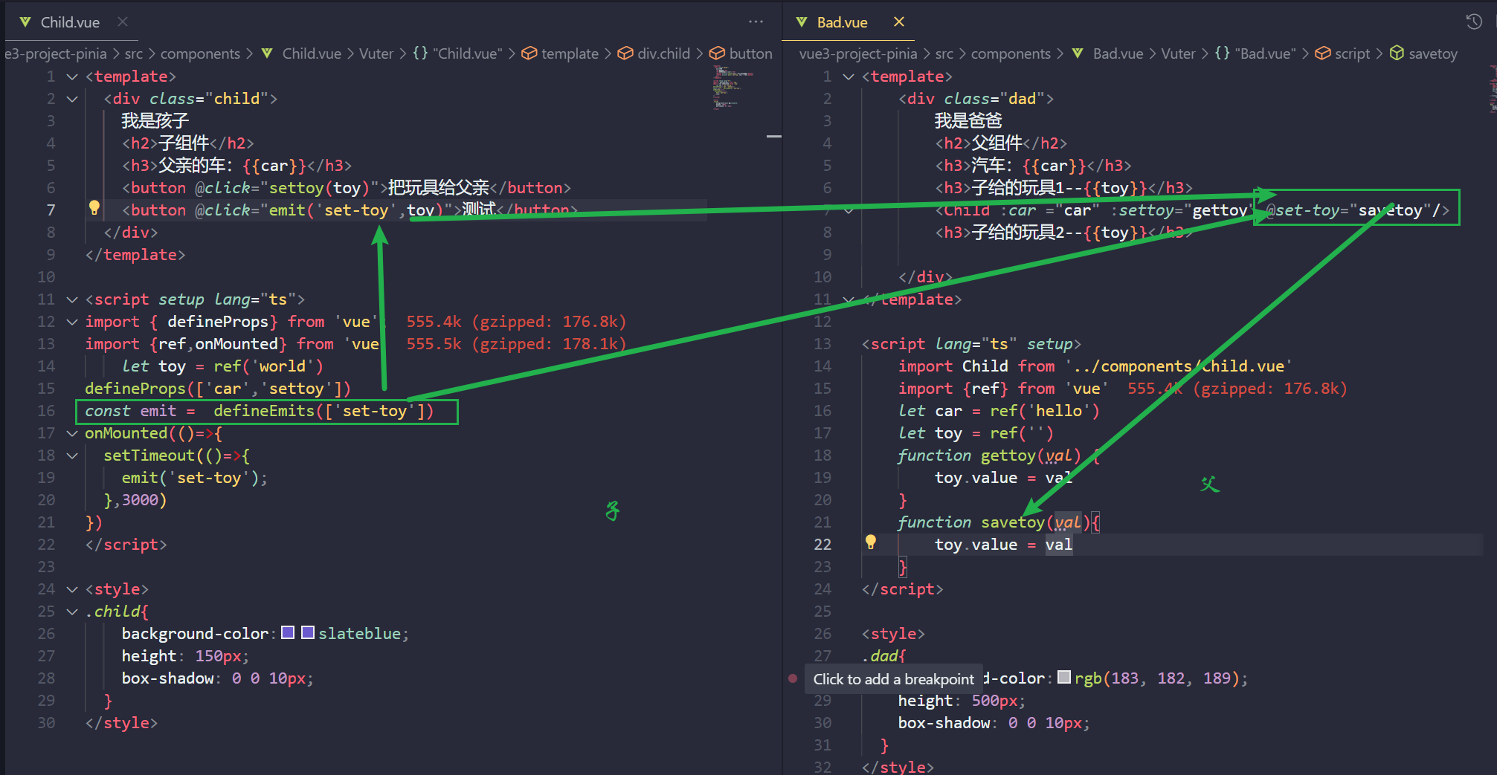Click div.child label in breadcrumb

[x=663, y=53]
